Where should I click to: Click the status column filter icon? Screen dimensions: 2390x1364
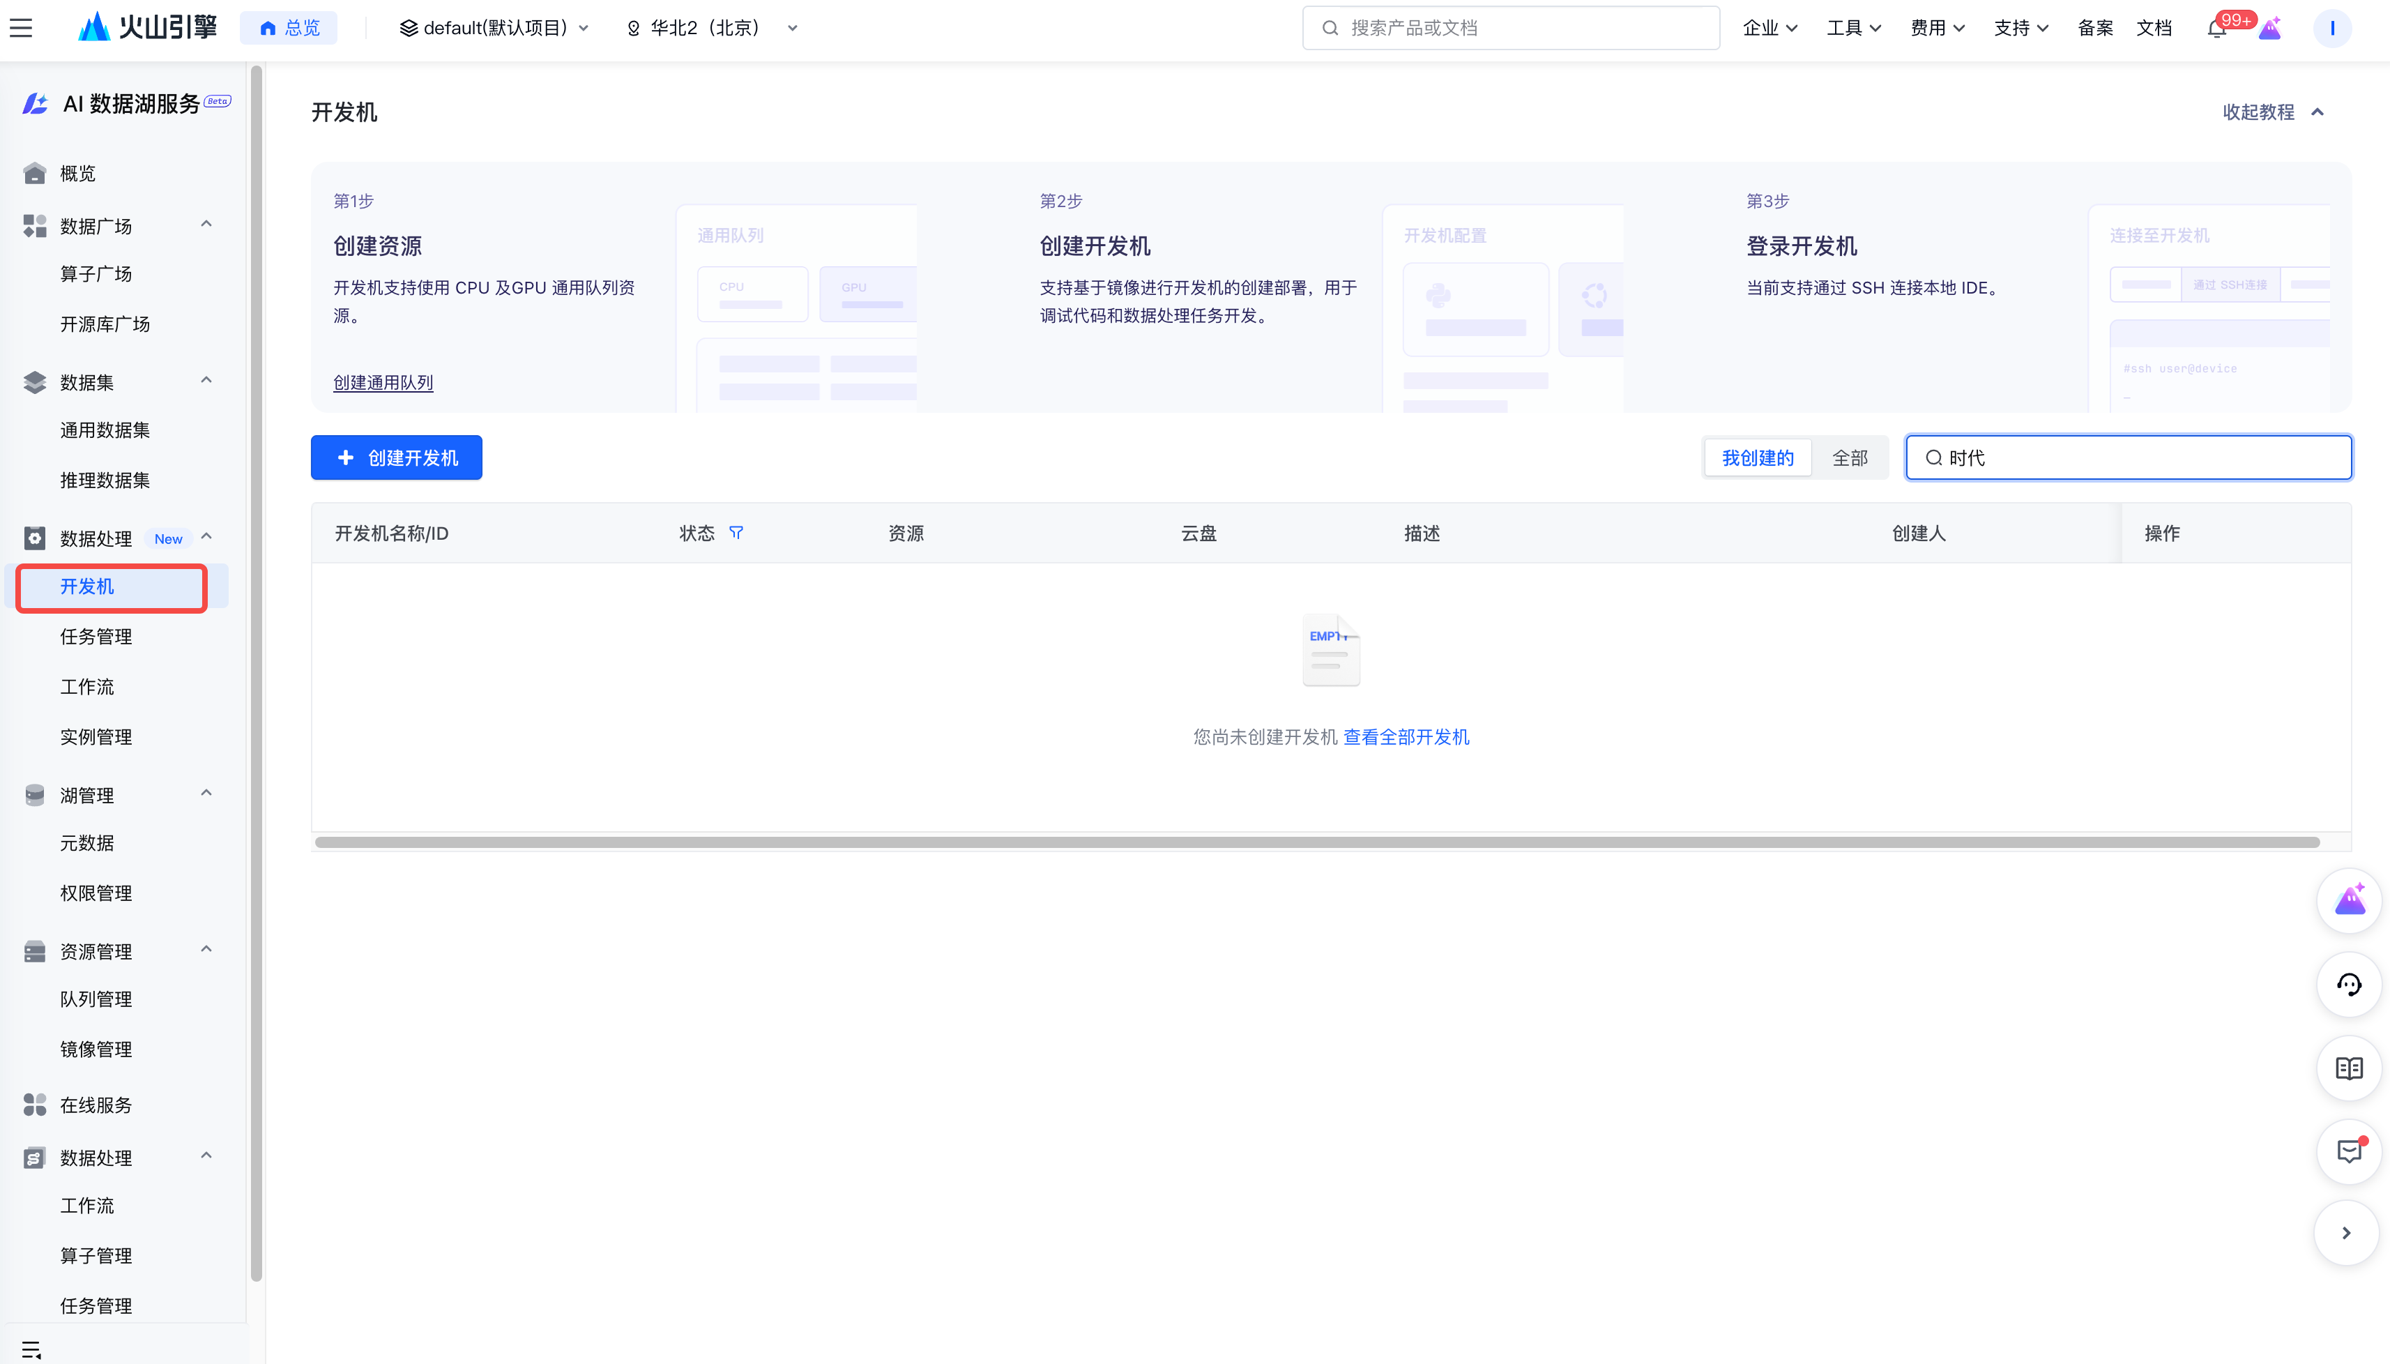point(736,533)
